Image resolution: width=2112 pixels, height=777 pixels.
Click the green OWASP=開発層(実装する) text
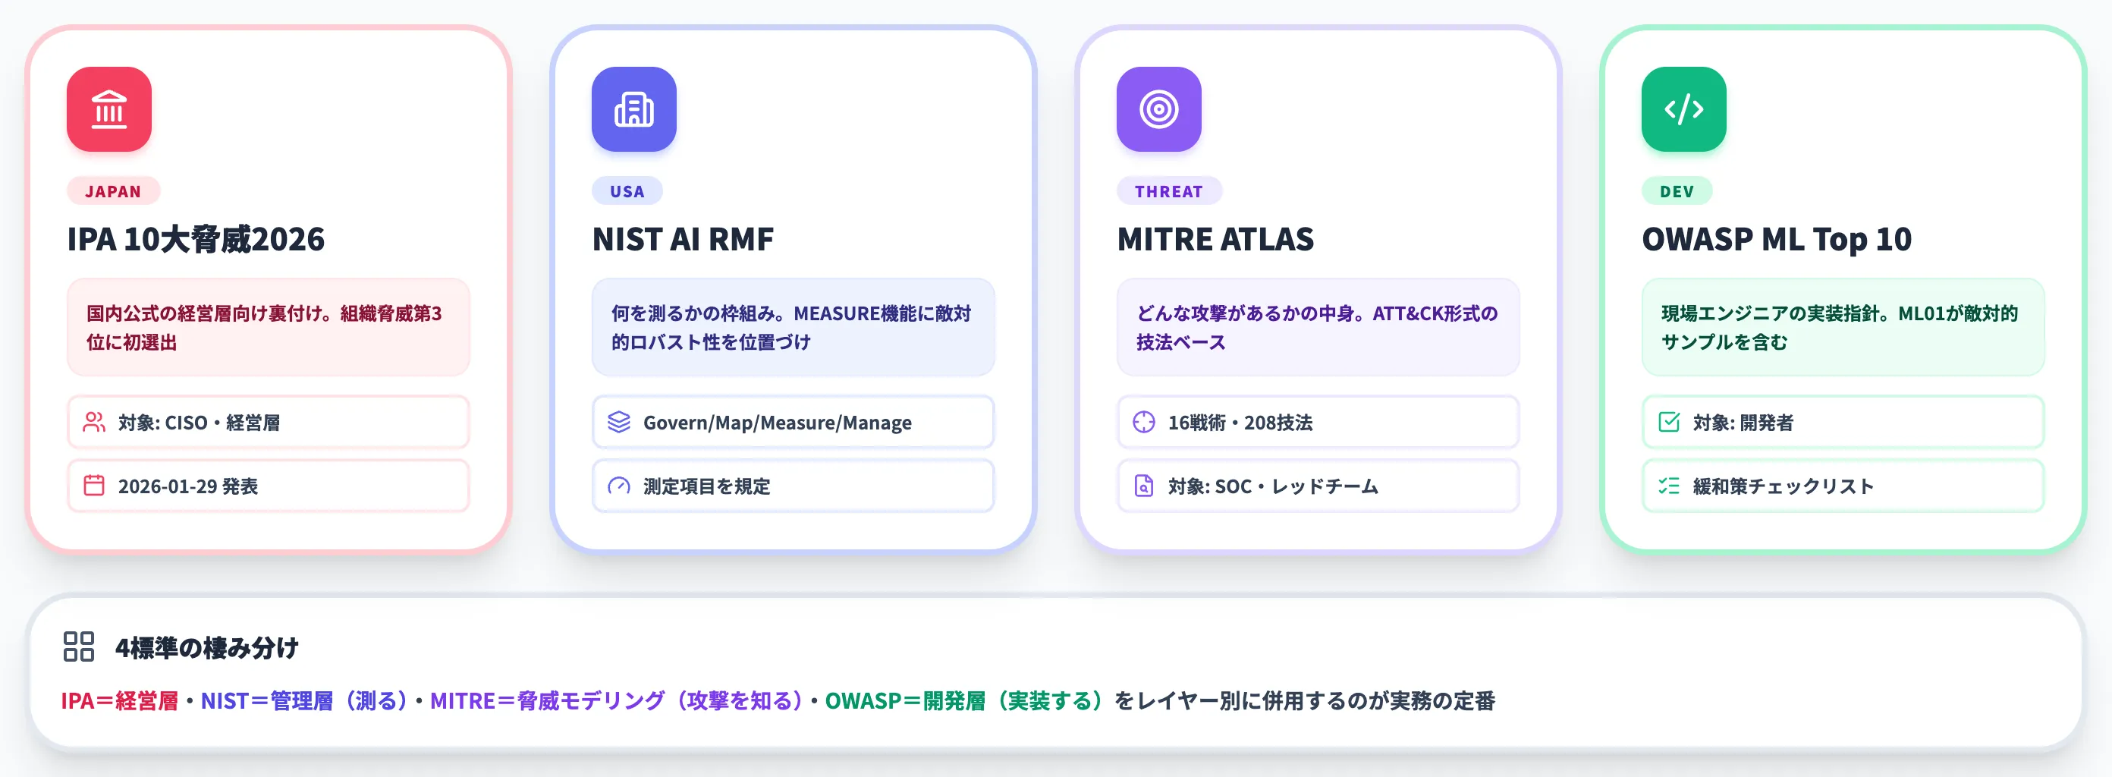click(x=964, y=700)
